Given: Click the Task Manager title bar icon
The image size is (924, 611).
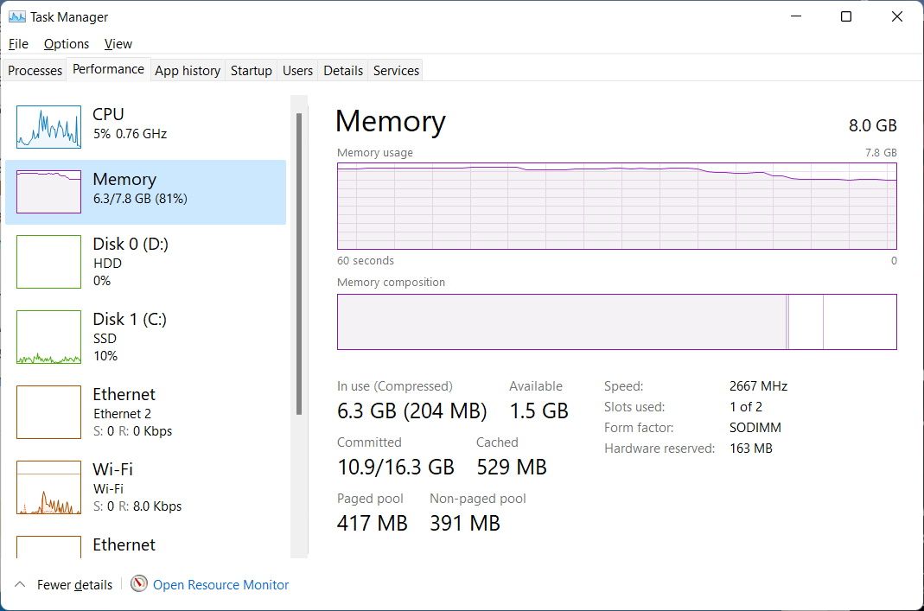Looking at the screenshot, I should point(16,16).
